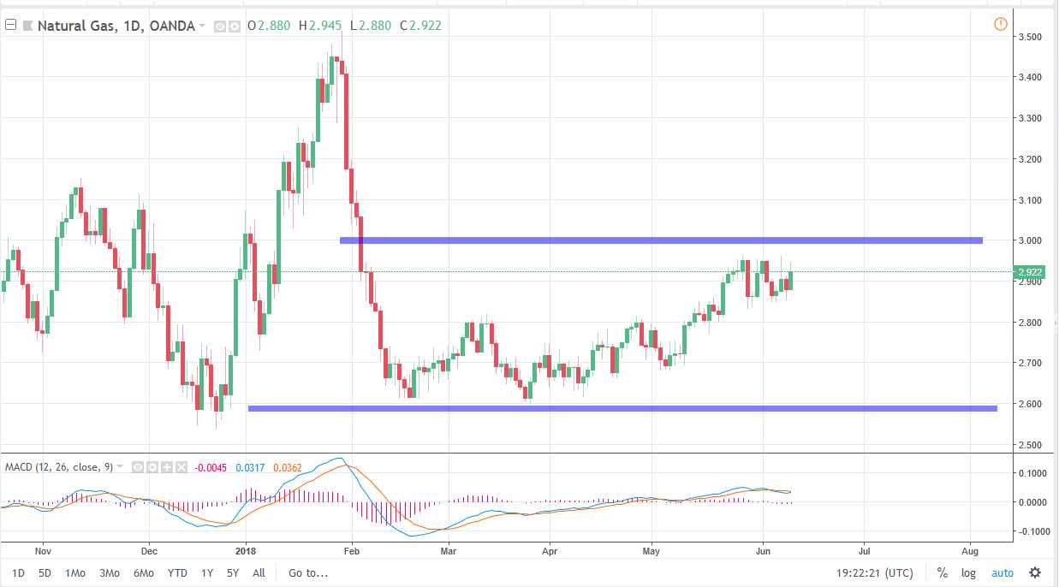The width and height of the screenshot is (1059, 587).
Task: Open chart settings gear at bottom right
Action: [x=1035, y=572]
